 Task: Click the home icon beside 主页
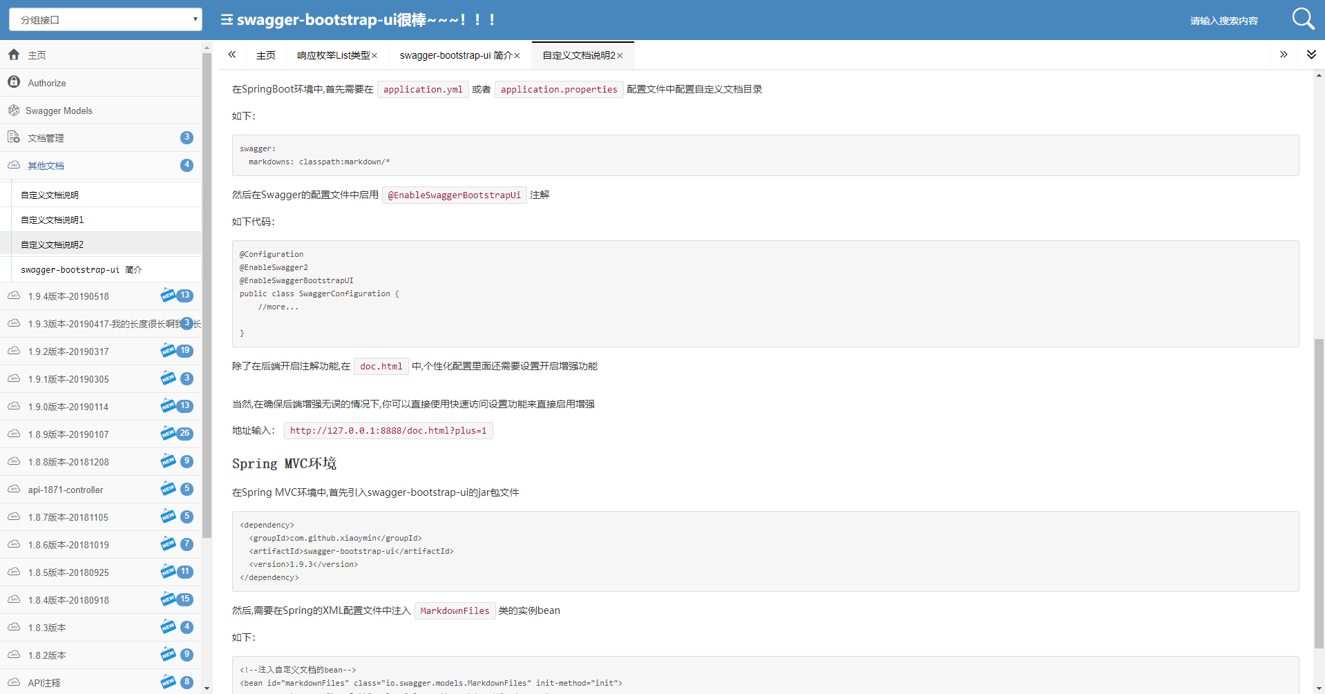(x=14, y=55)
